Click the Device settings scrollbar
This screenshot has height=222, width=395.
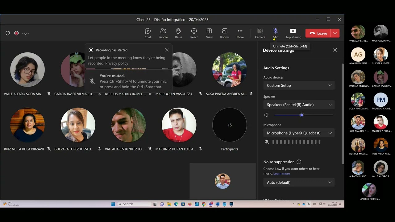pos(343,114)
